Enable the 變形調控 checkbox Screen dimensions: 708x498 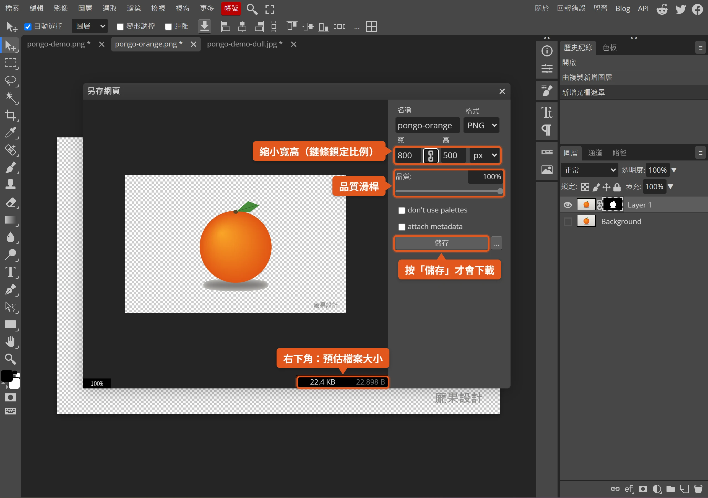pyautogui.click(x=120, y=27)
